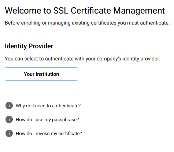Click the word 'authenticate?' in first help item

(x=66, y=106)
